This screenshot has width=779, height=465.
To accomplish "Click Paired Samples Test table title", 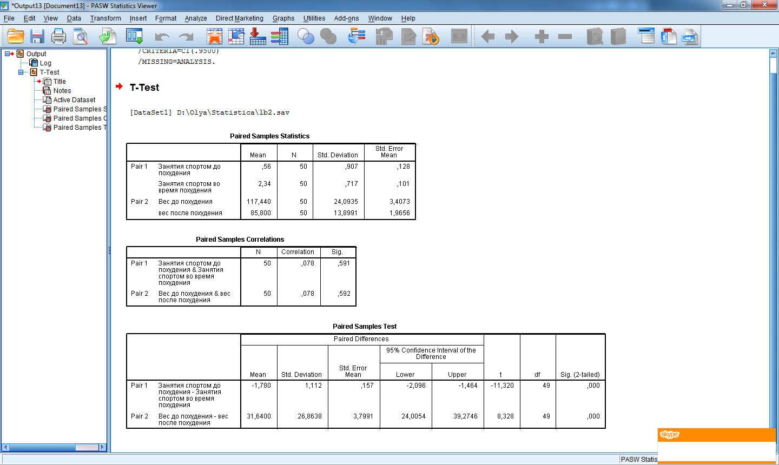I will tap(365, 326).
